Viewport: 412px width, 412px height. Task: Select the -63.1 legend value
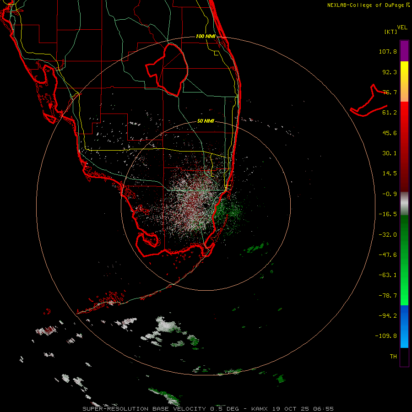[388, 275]
